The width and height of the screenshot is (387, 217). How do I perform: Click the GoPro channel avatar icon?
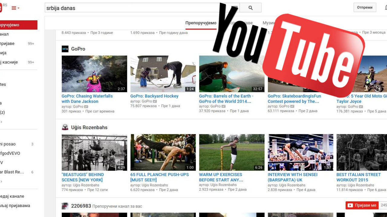tap(65, 49)
